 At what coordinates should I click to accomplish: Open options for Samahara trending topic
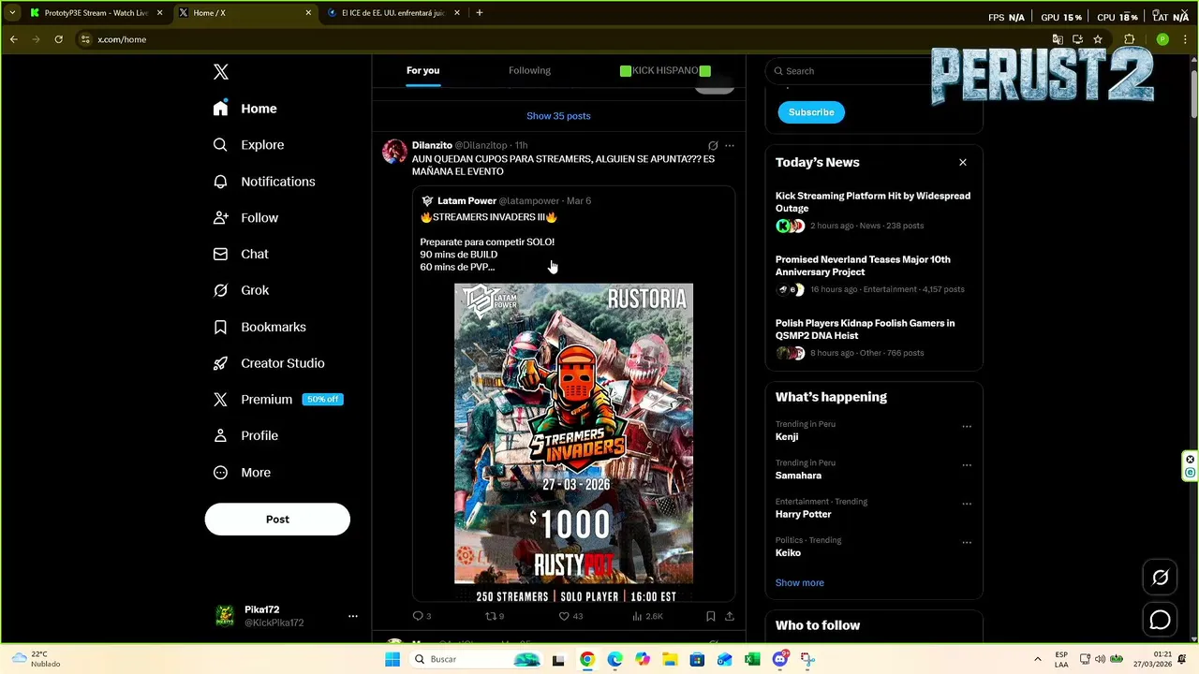(x=967, y=465)
